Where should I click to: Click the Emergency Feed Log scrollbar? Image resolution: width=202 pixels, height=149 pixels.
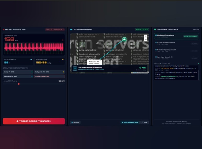[199, 75]
